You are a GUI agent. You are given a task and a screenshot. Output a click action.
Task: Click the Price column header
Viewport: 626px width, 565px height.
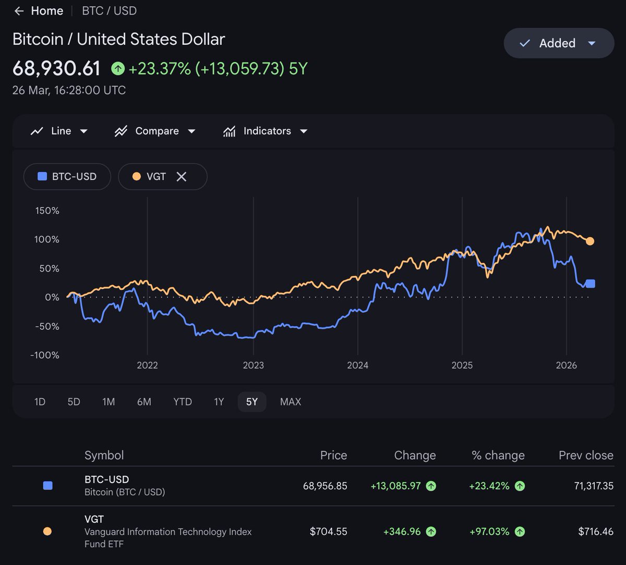(x=333, y=455)
